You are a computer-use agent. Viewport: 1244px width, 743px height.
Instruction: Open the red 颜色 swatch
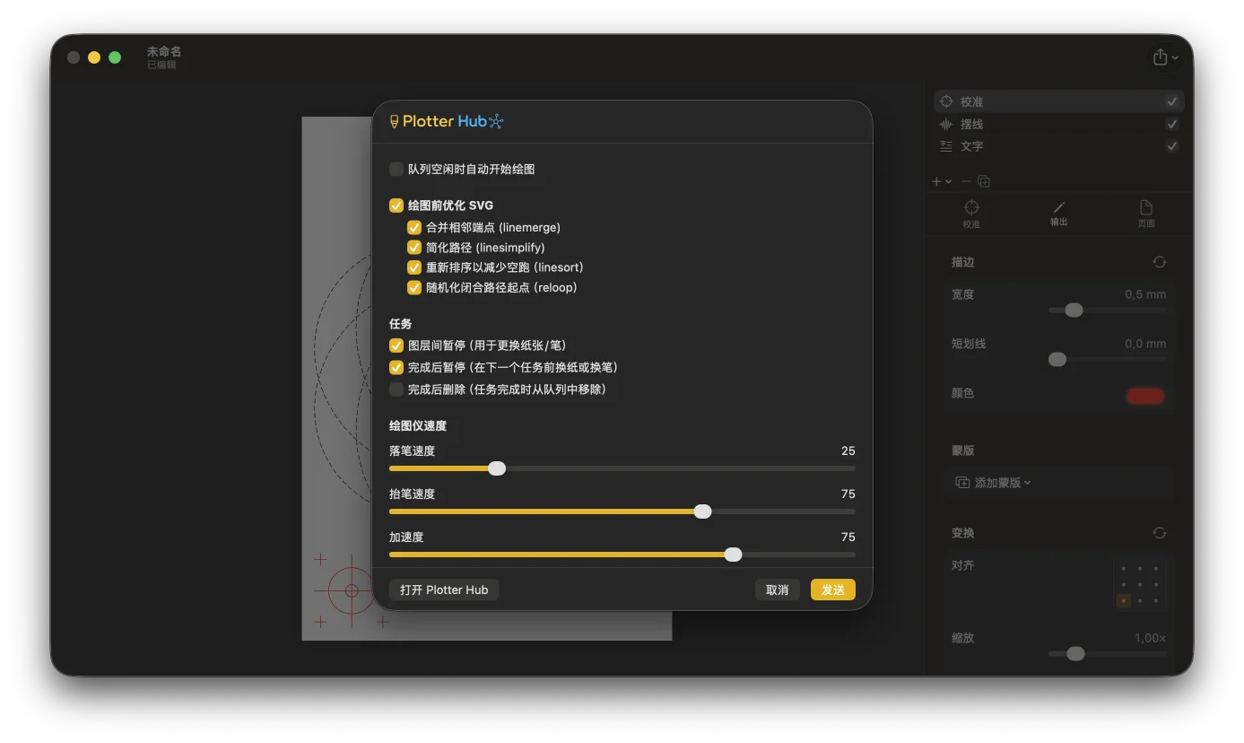point(1145,396)
